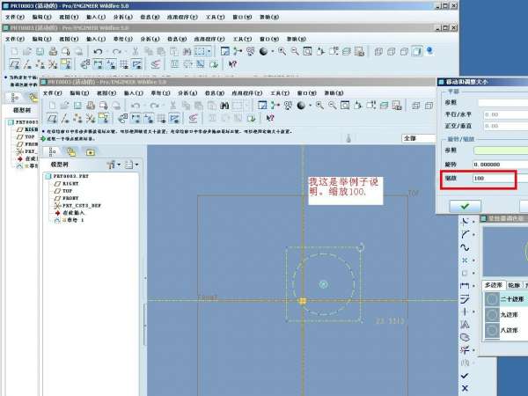528x396 pixels.
Task: Click Zoom In magnifier in front window
Action: coord(319,106)
